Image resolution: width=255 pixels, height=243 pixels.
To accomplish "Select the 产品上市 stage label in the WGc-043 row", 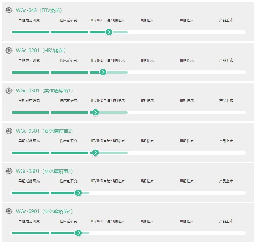I will click(226, 20).
